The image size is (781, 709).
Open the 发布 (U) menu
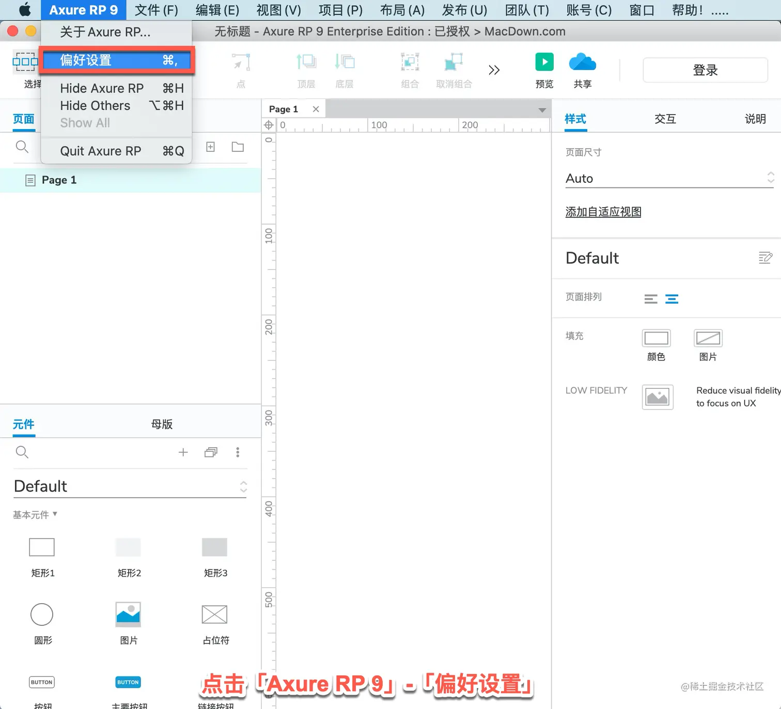tap(464, 10)
